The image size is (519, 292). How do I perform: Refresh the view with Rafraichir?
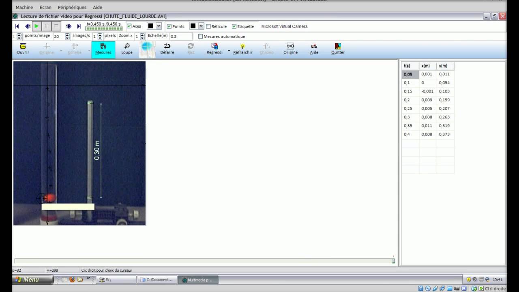243,49
